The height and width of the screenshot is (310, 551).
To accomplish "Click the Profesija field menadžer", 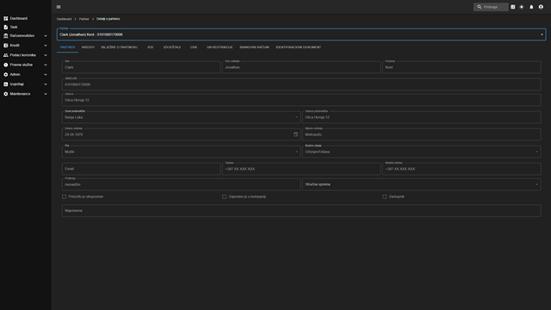I will pos(181,184).
